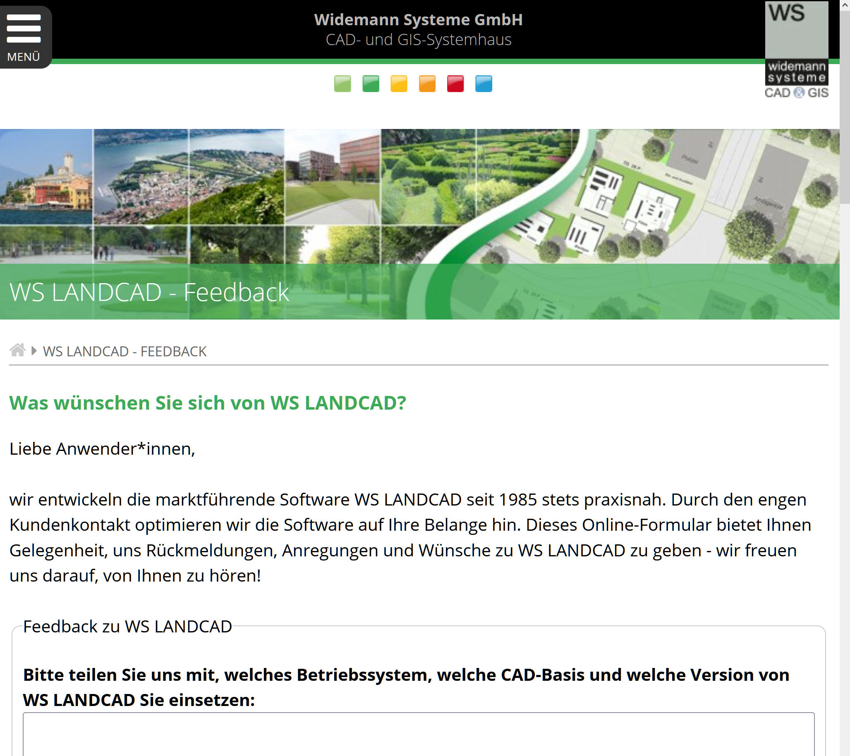This screenshot has height=756, width=850.
Task: Click the dark green square icon
Action: click(371, 83)
